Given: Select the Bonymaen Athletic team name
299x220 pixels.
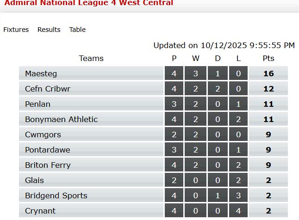Looking at the screenshot, I should pyautogui.click(x=61, y=119).
